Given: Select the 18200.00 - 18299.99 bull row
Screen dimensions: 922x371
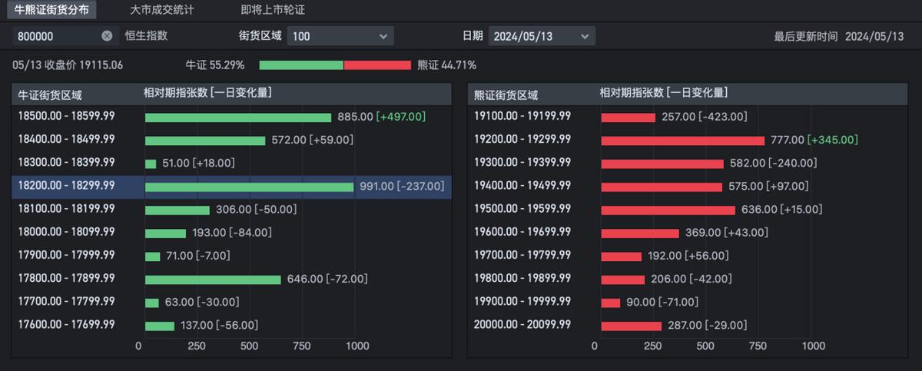Looking at the screenshot, I should 231,187.
